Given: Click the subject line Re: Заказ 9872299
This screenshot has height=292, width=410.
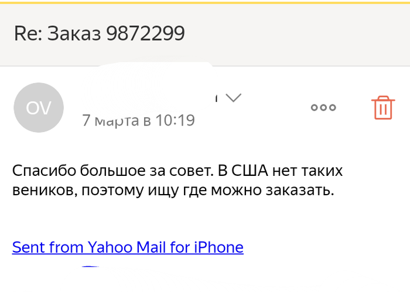Looking at the screenshot, I should 100,33.
